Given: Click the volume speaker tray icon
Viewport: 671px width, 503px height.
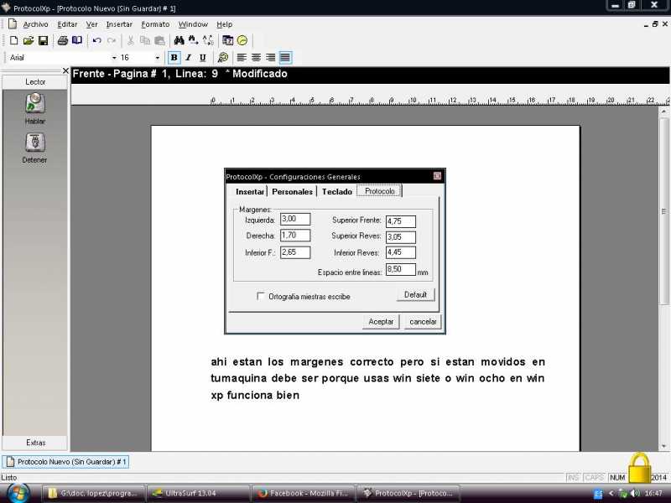Looking at the screenshot, I should (636, 493).
